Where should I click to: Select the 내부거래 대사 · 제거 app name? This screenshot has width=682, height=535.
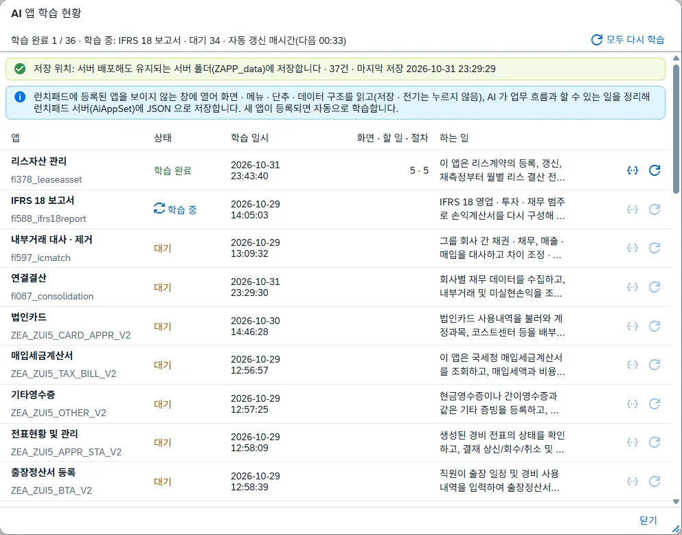[52, 239]
